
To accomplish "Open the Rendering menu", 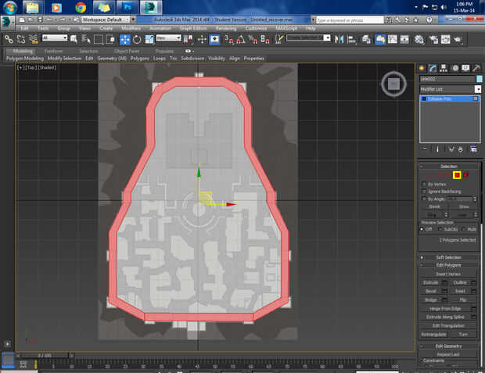I will (x=225, y=28).
